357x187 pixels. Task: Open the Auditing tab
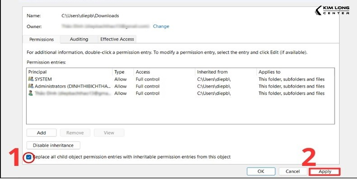pyautogui.click(x=79, y=39)
